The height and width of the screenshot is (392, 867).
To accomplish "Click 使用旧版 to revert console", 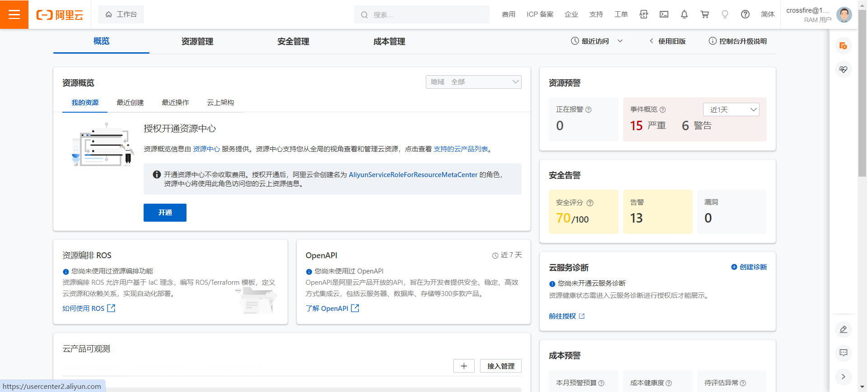I will coord(667,41).
